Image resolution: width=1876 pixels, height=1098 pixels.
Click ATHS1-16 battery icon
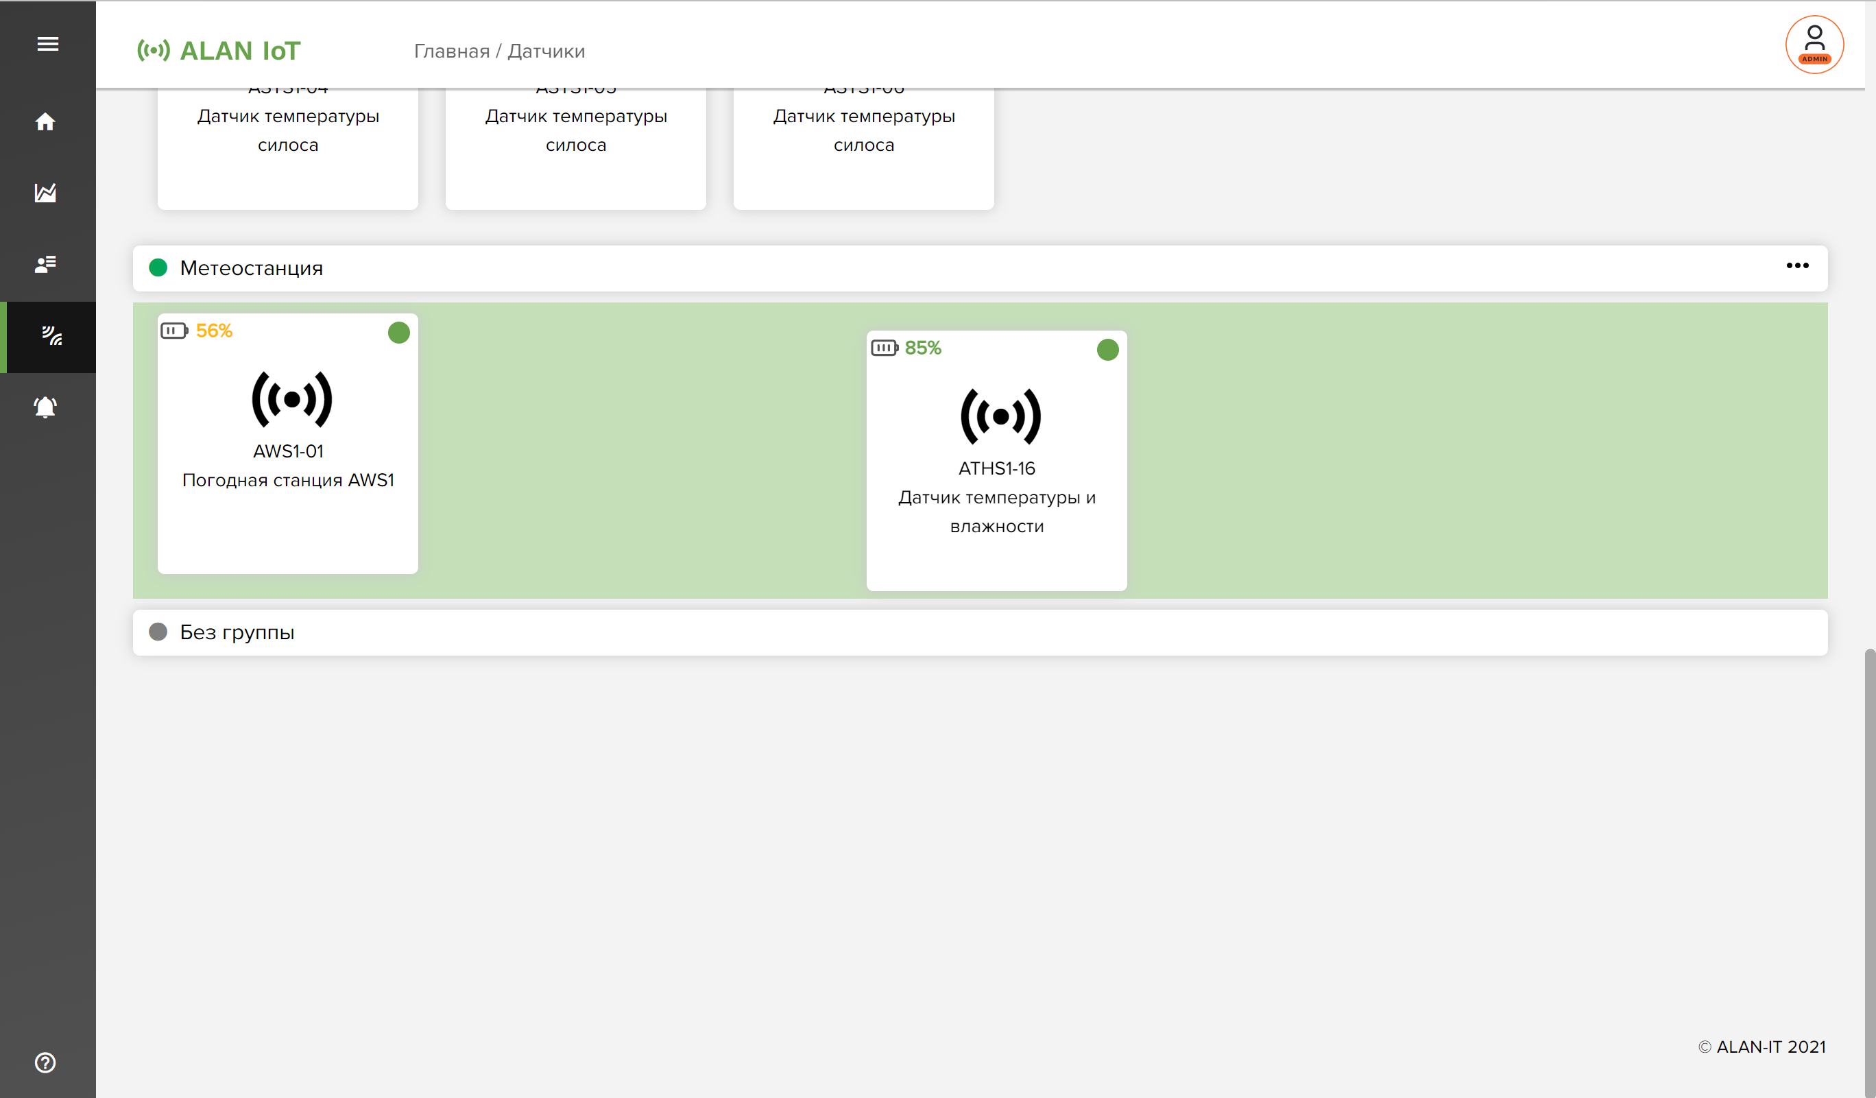(885, 348)
